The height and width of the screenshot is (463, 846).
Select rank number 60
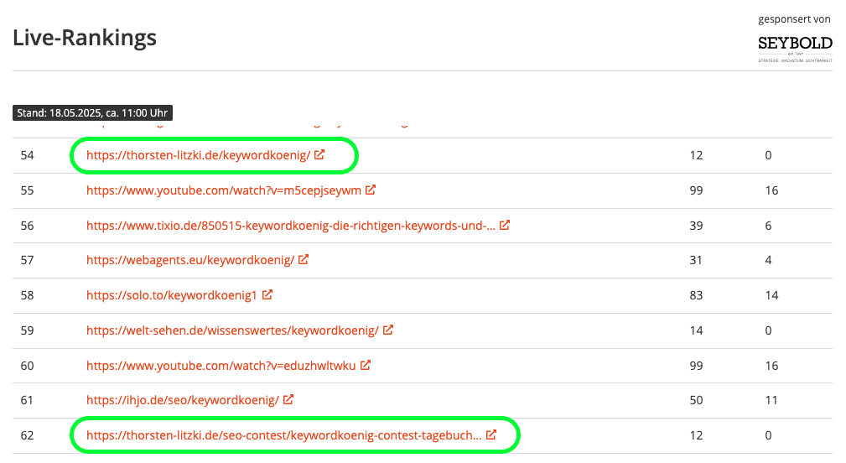[x=27, y=366]
